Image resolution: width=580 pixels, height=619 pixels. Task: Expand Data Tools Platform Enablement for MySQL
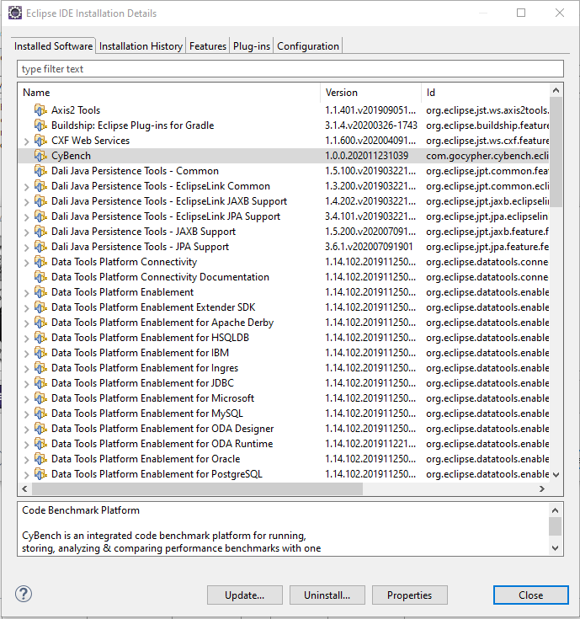point(26,414)
